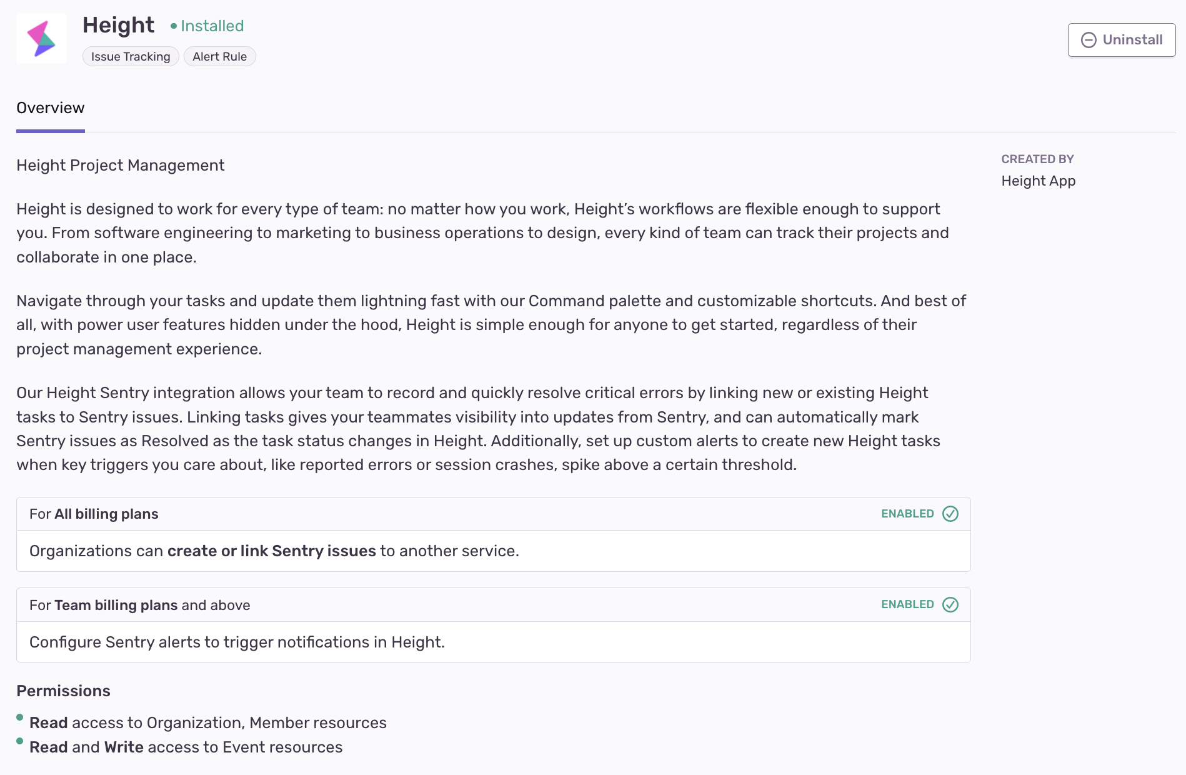Viewport: 1186px width, 775px height.
Task: Select the Issue Tracking tag
Action: point(131,57)
